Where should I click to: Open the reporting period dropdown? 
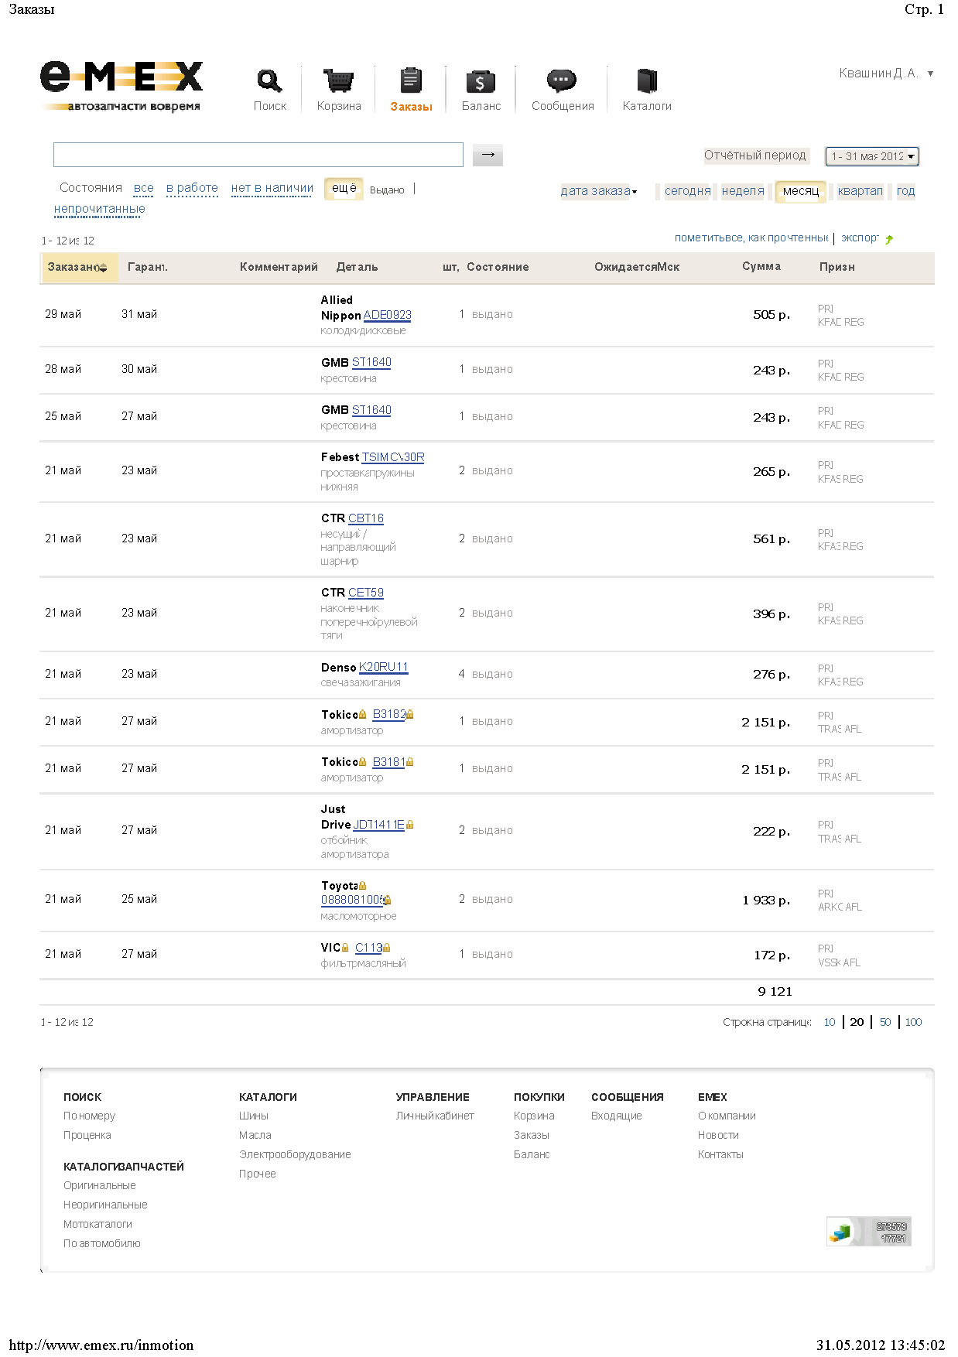pos(872,156)
